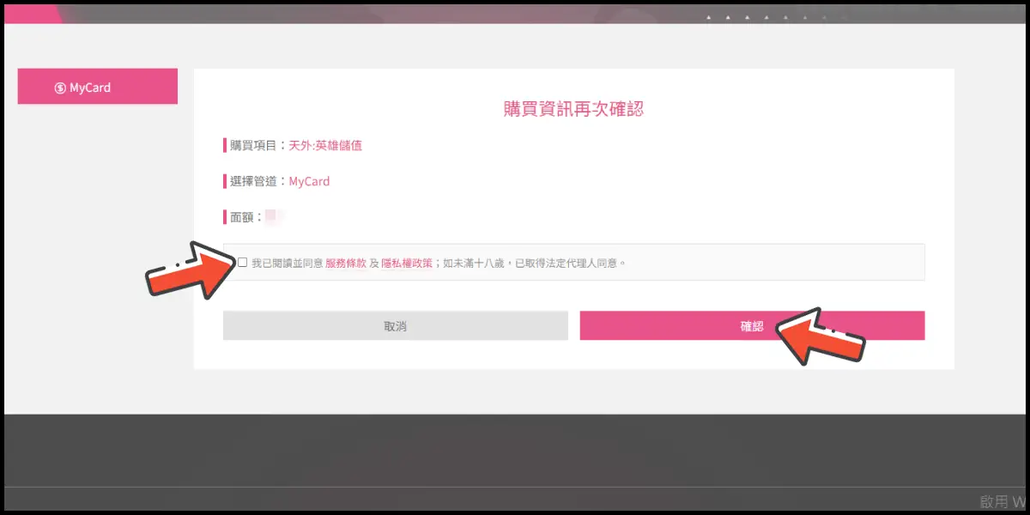Click the leftmost white triangle in top banner
This screenshot has height=515, width=1030.
709,17
